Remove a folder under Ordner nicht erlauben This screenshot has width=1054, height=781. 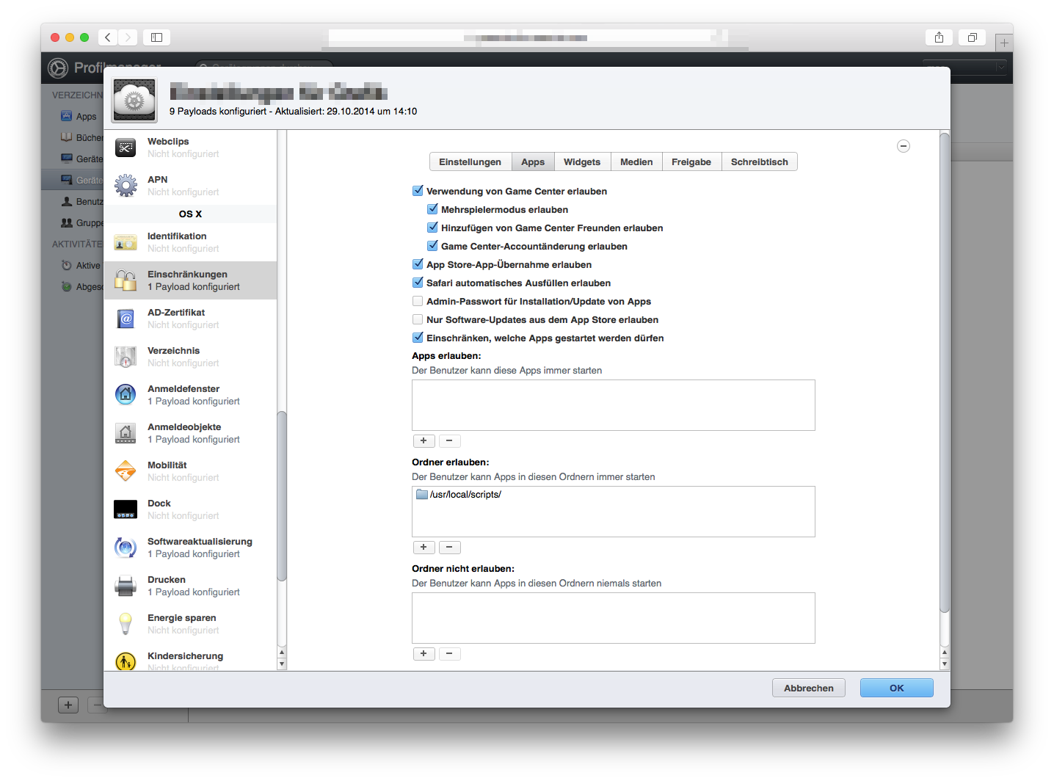click(449, 654)
